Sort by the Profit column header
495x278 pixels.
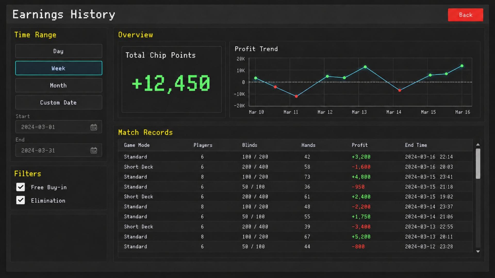(360, 145)
